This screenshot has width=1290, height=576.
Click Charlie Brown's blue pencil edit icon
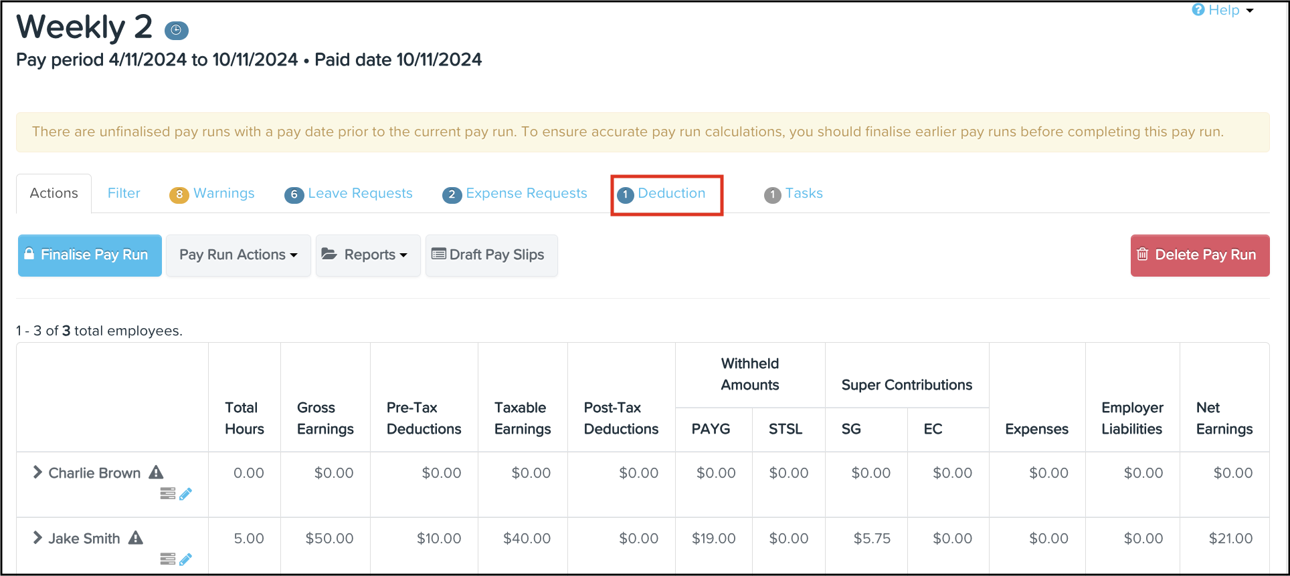tap(186, 494)
